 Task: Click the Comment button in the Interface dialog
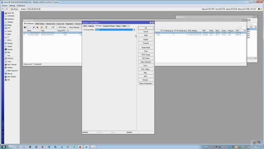[146, 43]
